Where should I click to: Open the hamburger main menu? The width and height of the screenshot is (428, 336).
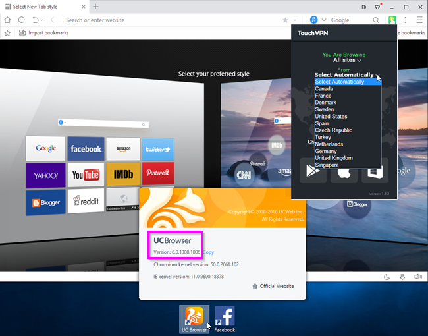pos(419,20)
